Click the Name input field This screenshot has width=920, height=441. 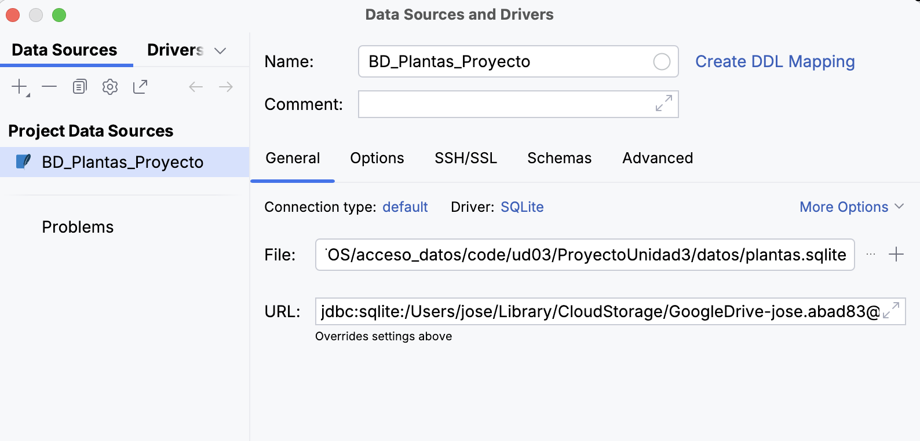point(518,61)
